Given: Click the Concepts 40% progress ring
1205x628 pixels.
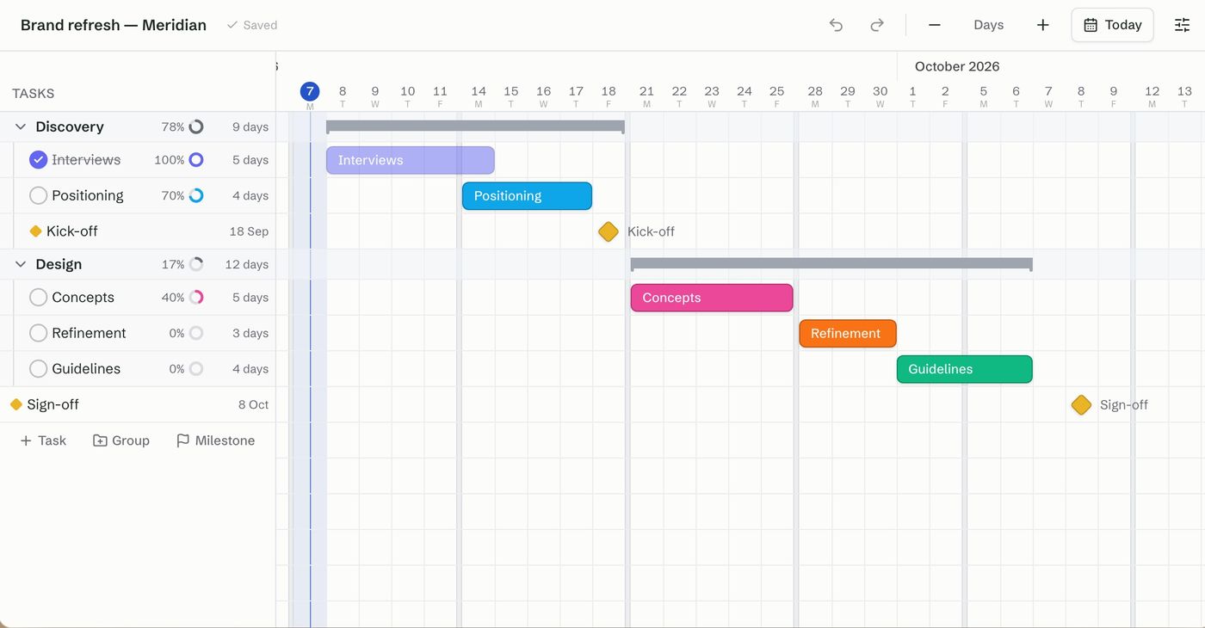Looking at the screenshot, I should [196, 298].
